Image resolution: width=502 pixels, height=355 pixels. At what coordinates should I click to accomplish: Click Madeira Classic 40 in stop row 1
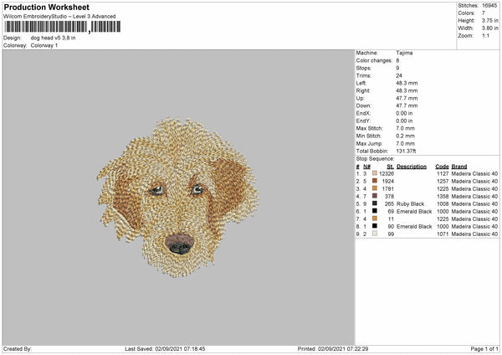[474, 173]
